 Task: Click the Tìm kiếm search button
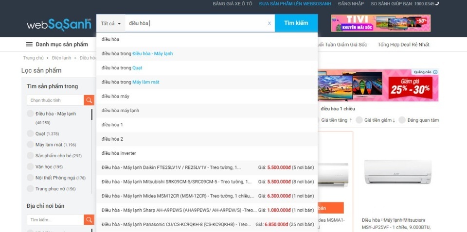pyautogui.click(x=296, y=23)
